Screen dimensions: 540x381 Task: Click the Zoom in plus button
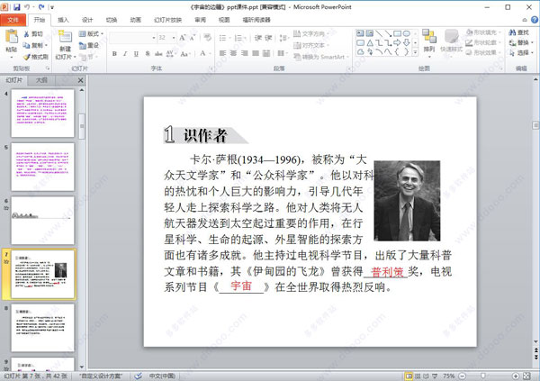516,376
